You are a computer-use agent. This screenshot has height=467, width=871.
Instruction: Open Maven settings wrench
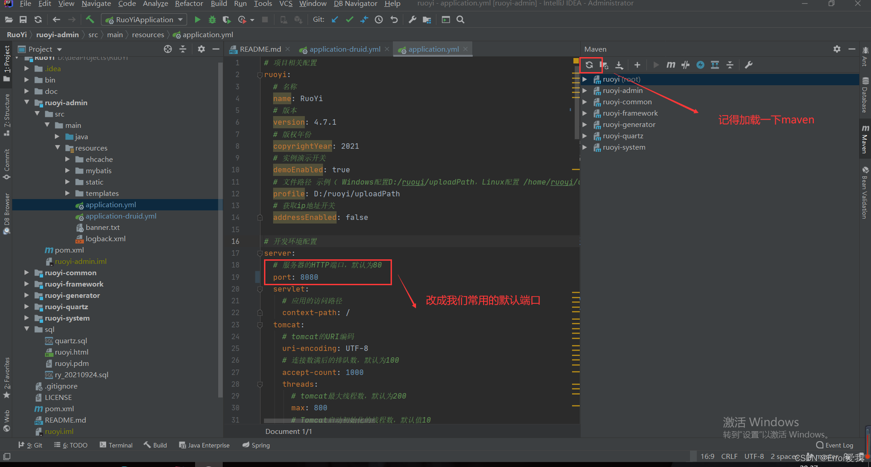click(x=749, y=65)
